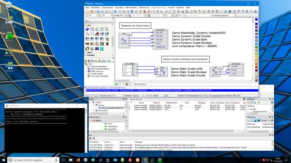Screen dimensions: 291x163
Task: Clear the UaExpert log with red X icon
Action: click(x=91, y=138)
